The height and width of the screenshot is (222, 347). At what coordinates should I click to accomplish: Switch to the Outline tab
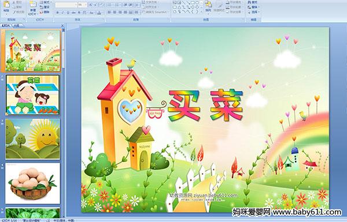coord(16,25)
